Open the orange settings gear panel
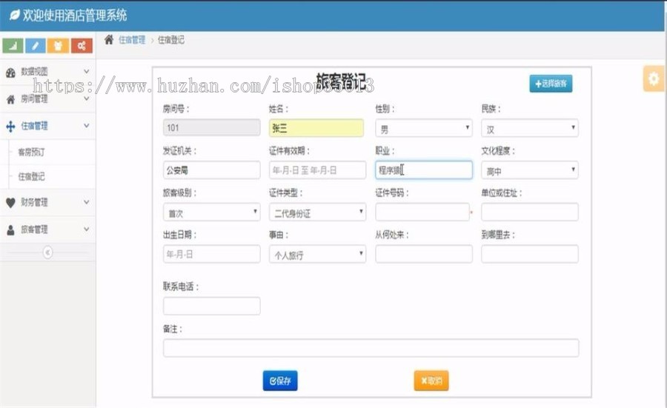667x408 pixels. [x=654, y=78]
